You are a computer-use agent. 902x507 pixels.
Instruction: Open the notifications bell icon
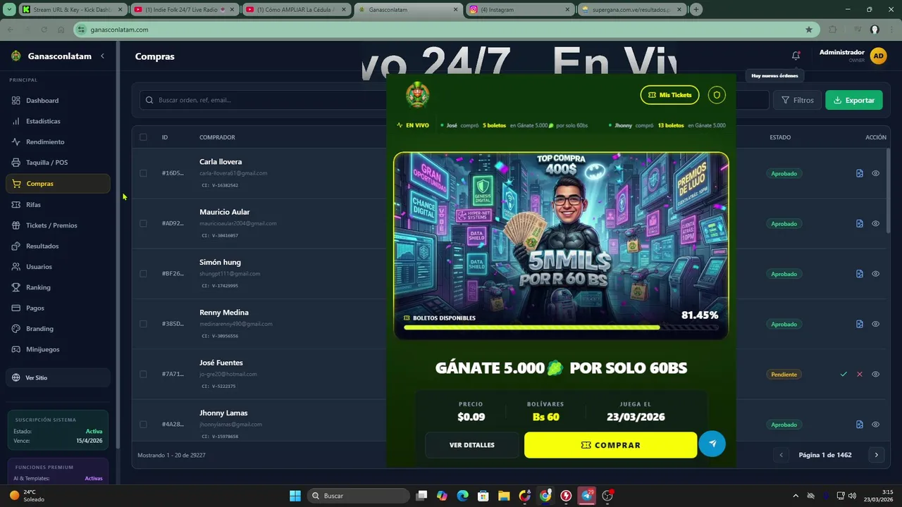click(x=796, y=56)
